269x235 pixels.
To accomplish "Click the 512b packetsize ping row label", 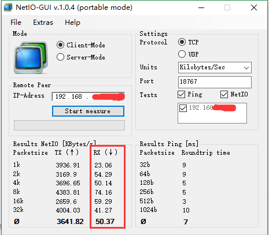I will coord(146,201).
